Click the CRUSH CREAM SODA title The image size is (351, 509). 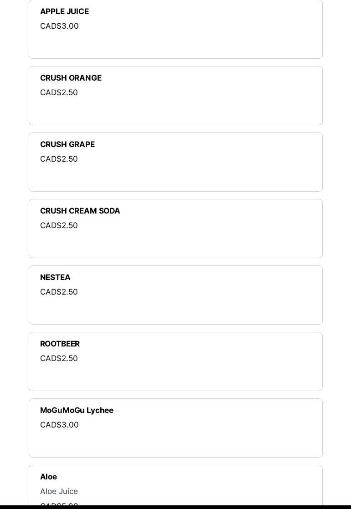[80, 211]
